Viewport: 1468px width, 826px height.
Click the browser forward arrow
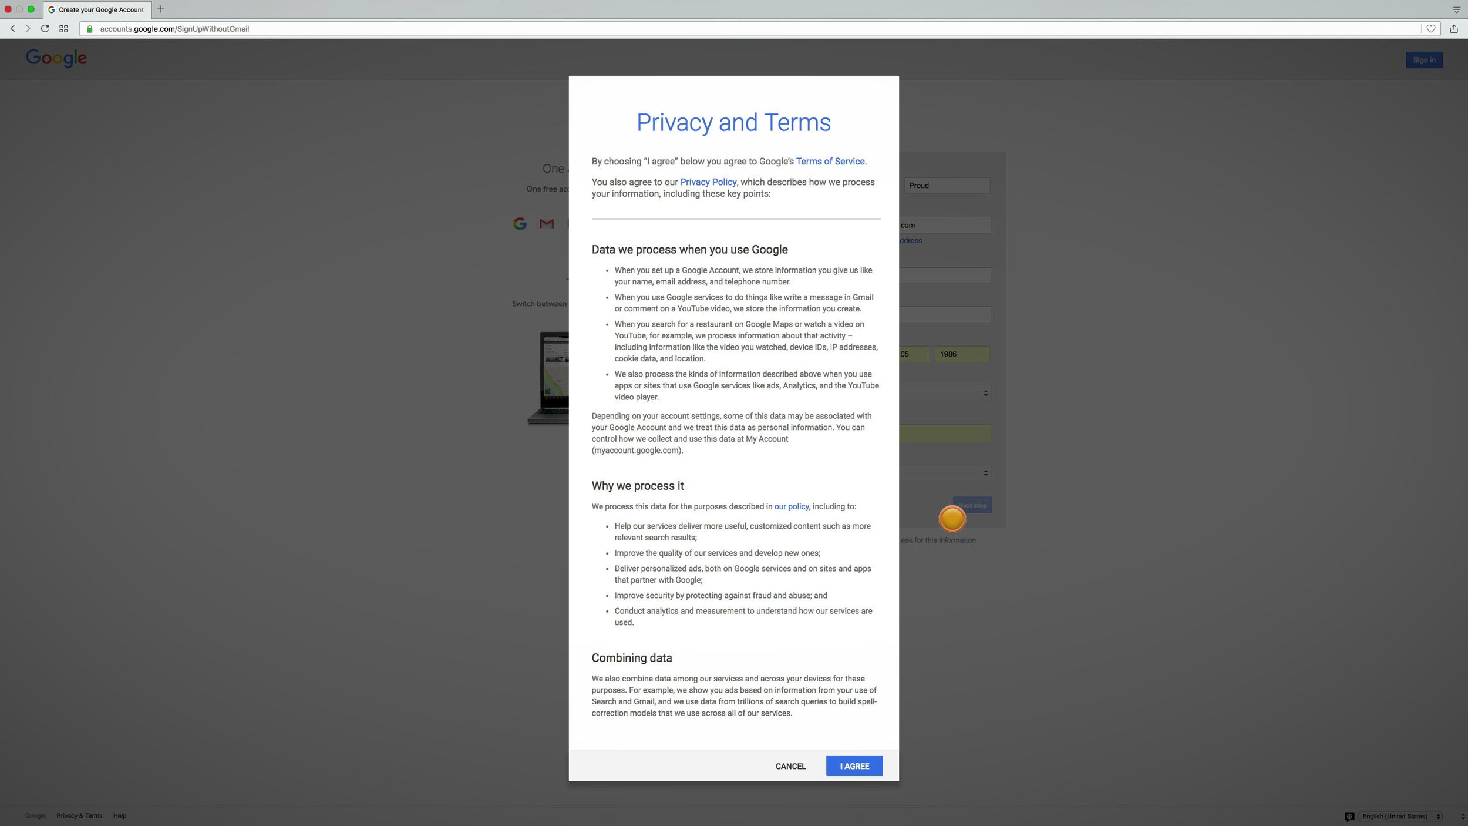pyautogui.click(x=27, y=28)
